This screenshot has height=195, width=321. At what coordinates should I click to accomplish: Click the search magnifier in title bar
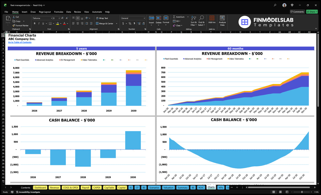pos(275,5)
